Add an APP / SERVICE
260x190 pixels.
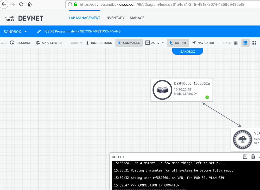[49, 43]
